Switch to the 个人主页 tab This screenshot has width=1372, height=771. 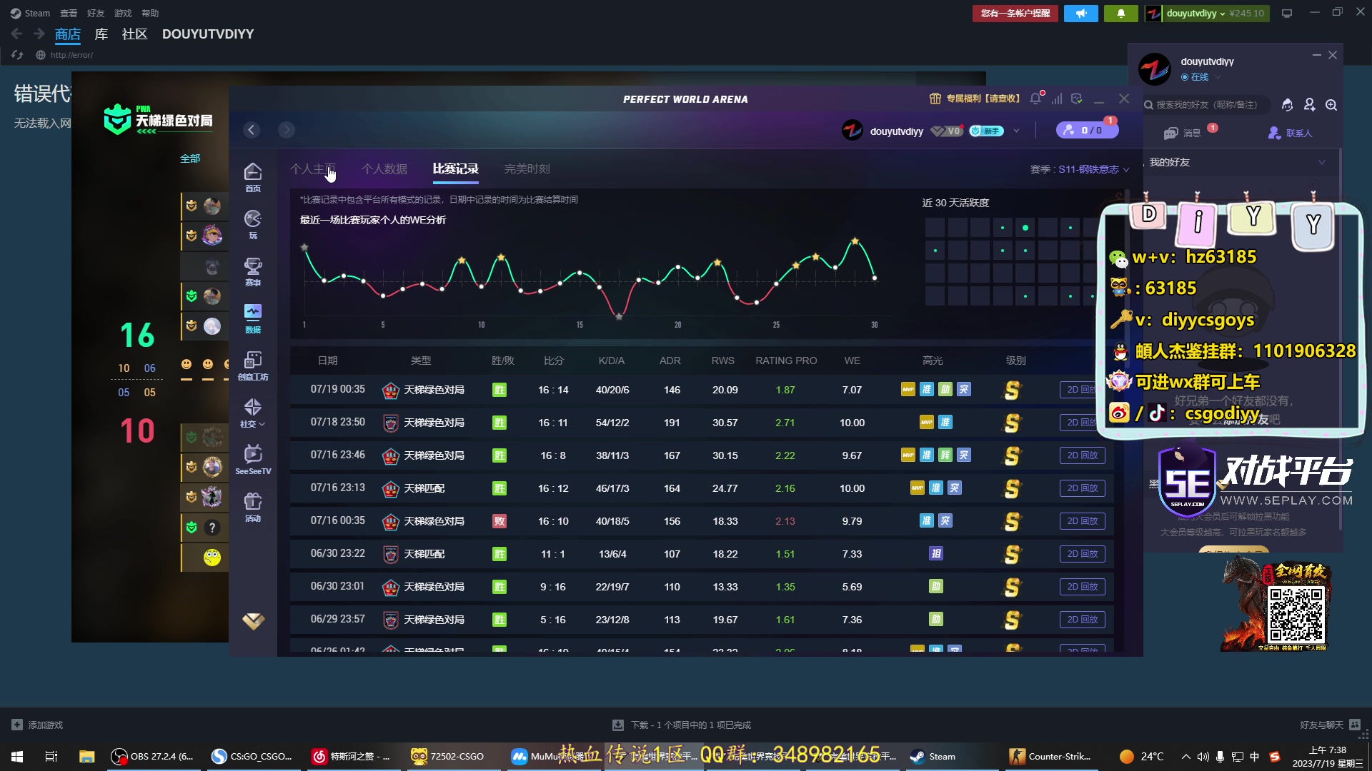[x=312, y=169]
